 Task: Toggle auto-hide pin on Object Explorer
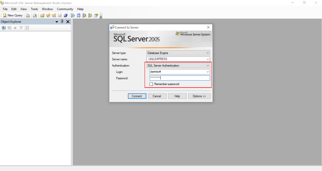point(62,21)
